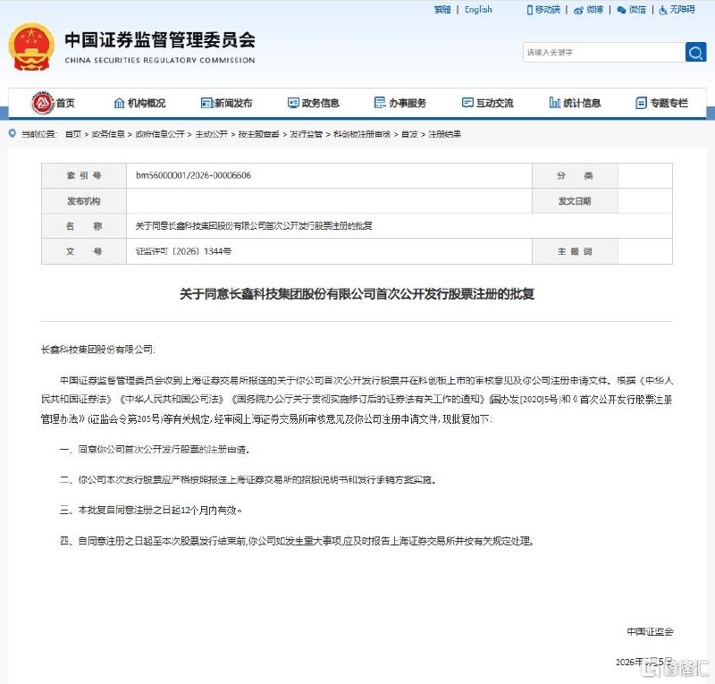The height and width of the screenshot is (684, 715).
Task: Click the document icon beside 专题专栏
Action: click(641, 103)
